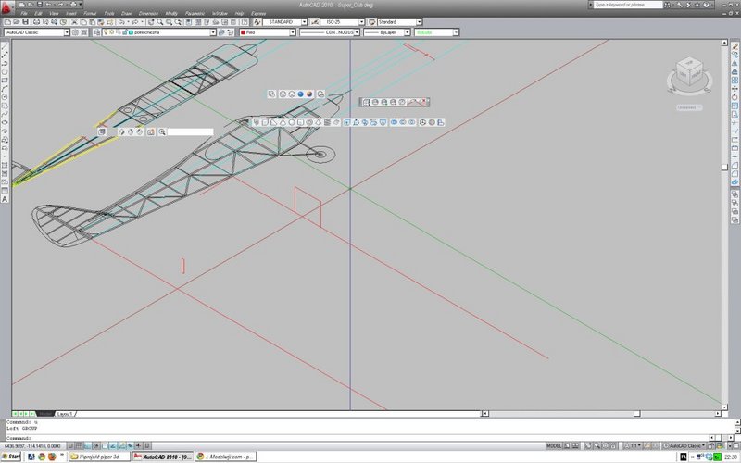
Task: Open the STANDARD text style dropdown
Action: coord(304,21)
